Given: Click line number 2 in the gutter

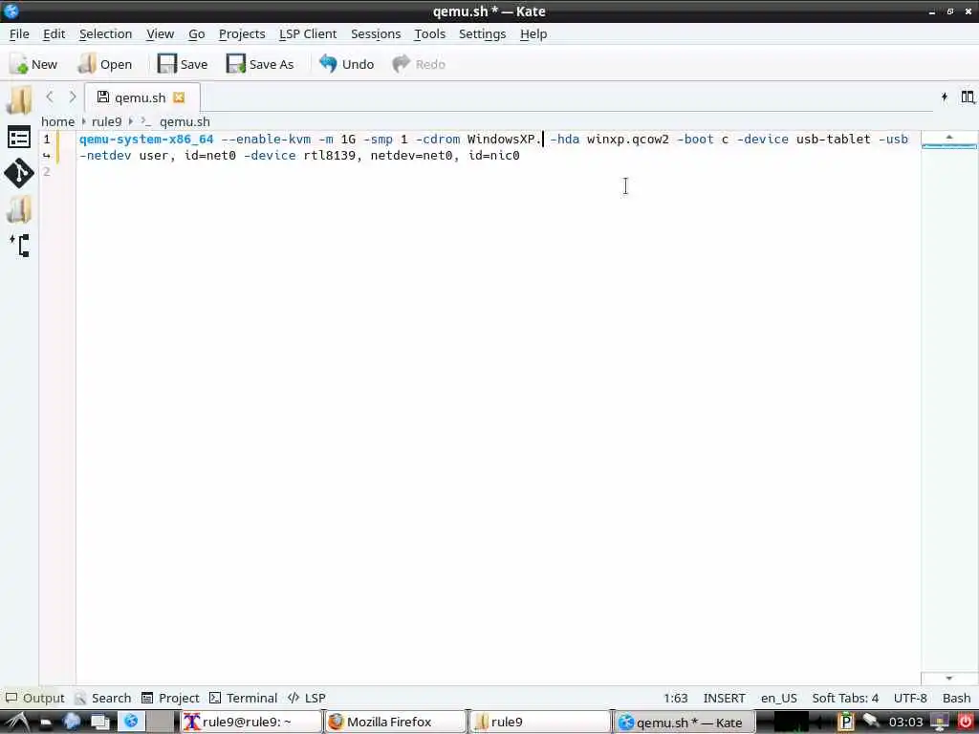Looking at the screenshot, I should [46, 172].
